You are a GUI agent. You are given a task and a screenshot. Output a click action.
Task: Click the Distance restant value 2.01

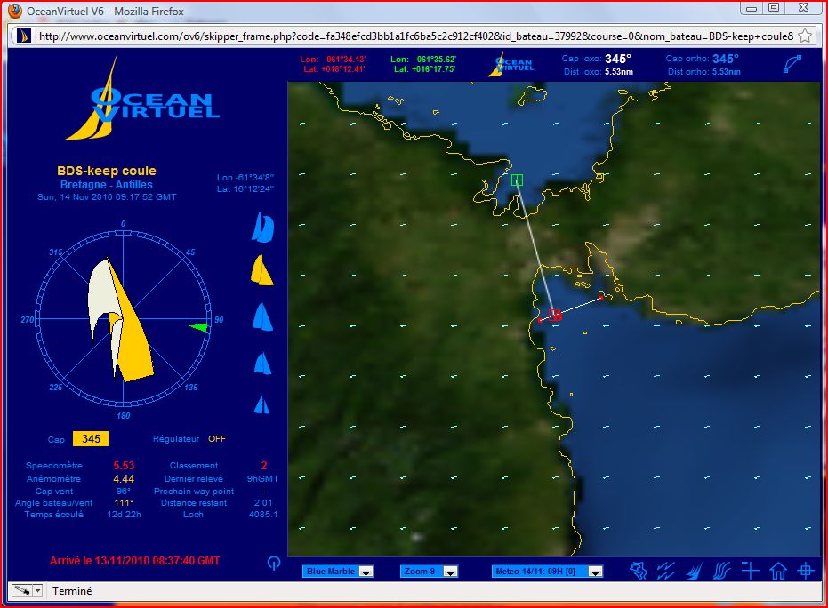pos(263,503)
